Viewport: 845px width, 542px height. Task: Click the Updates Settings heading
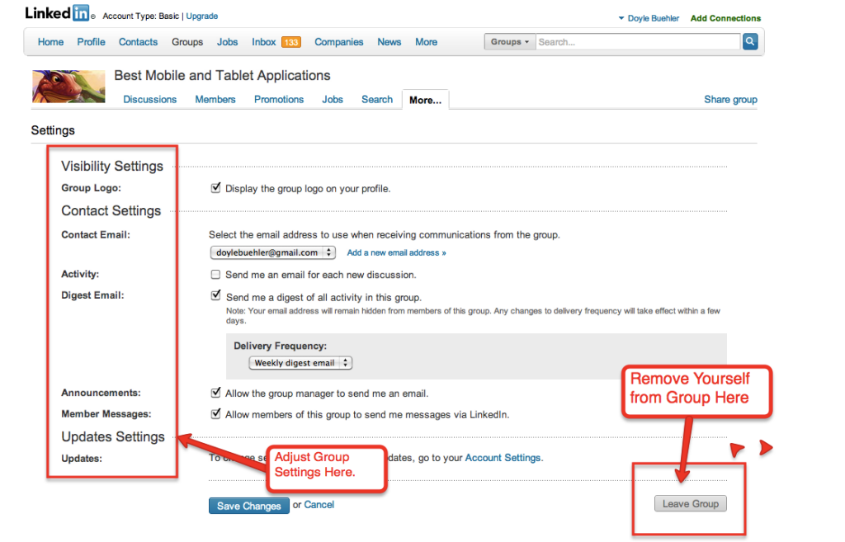[x=113, y=436]
